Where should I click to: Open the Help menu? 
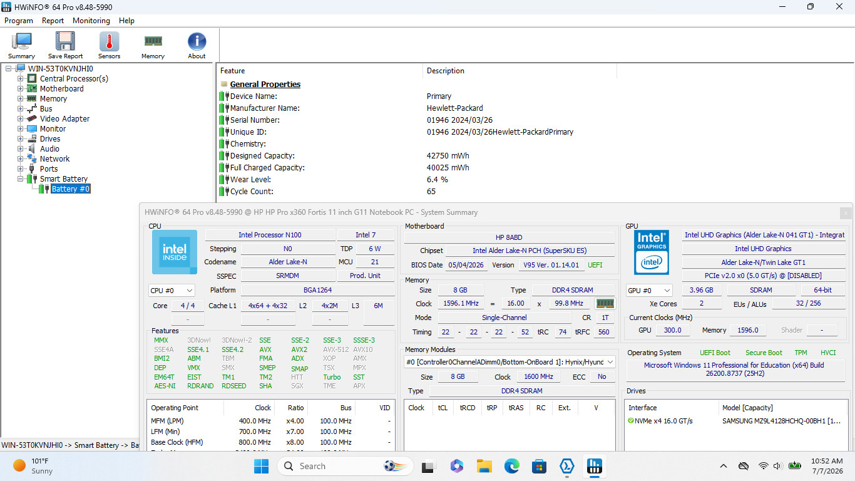[127, 21]
